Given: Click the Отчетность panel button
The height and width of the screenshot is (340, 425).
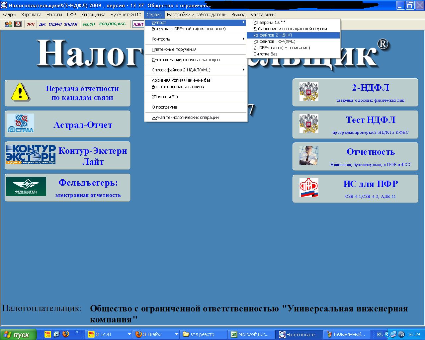Looking at the screenshot, I should pos(355,157).
